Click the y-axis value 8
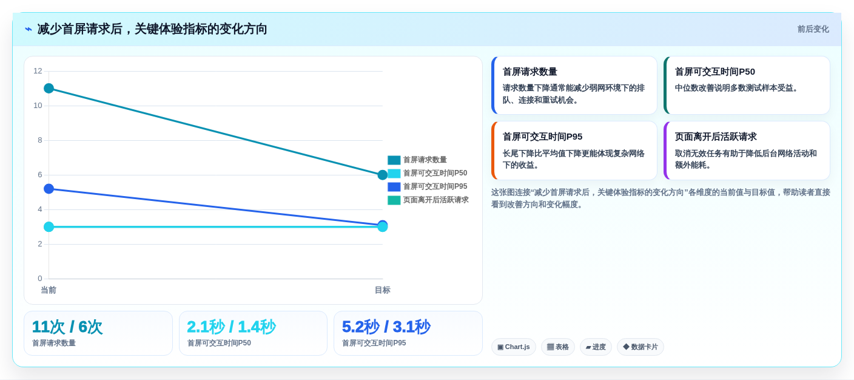Screen dimensions: 854x380 click(x=40, y=140)
